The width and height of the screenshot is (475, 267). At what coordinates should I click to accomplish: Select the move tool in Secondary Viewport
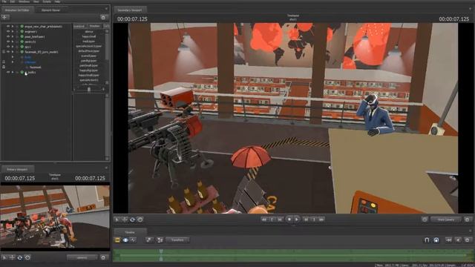coord(125,220)
